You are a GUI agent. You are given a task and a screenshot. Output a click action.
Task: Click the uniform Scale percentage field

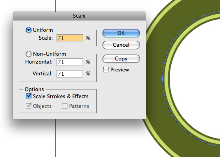coord(70,38)
